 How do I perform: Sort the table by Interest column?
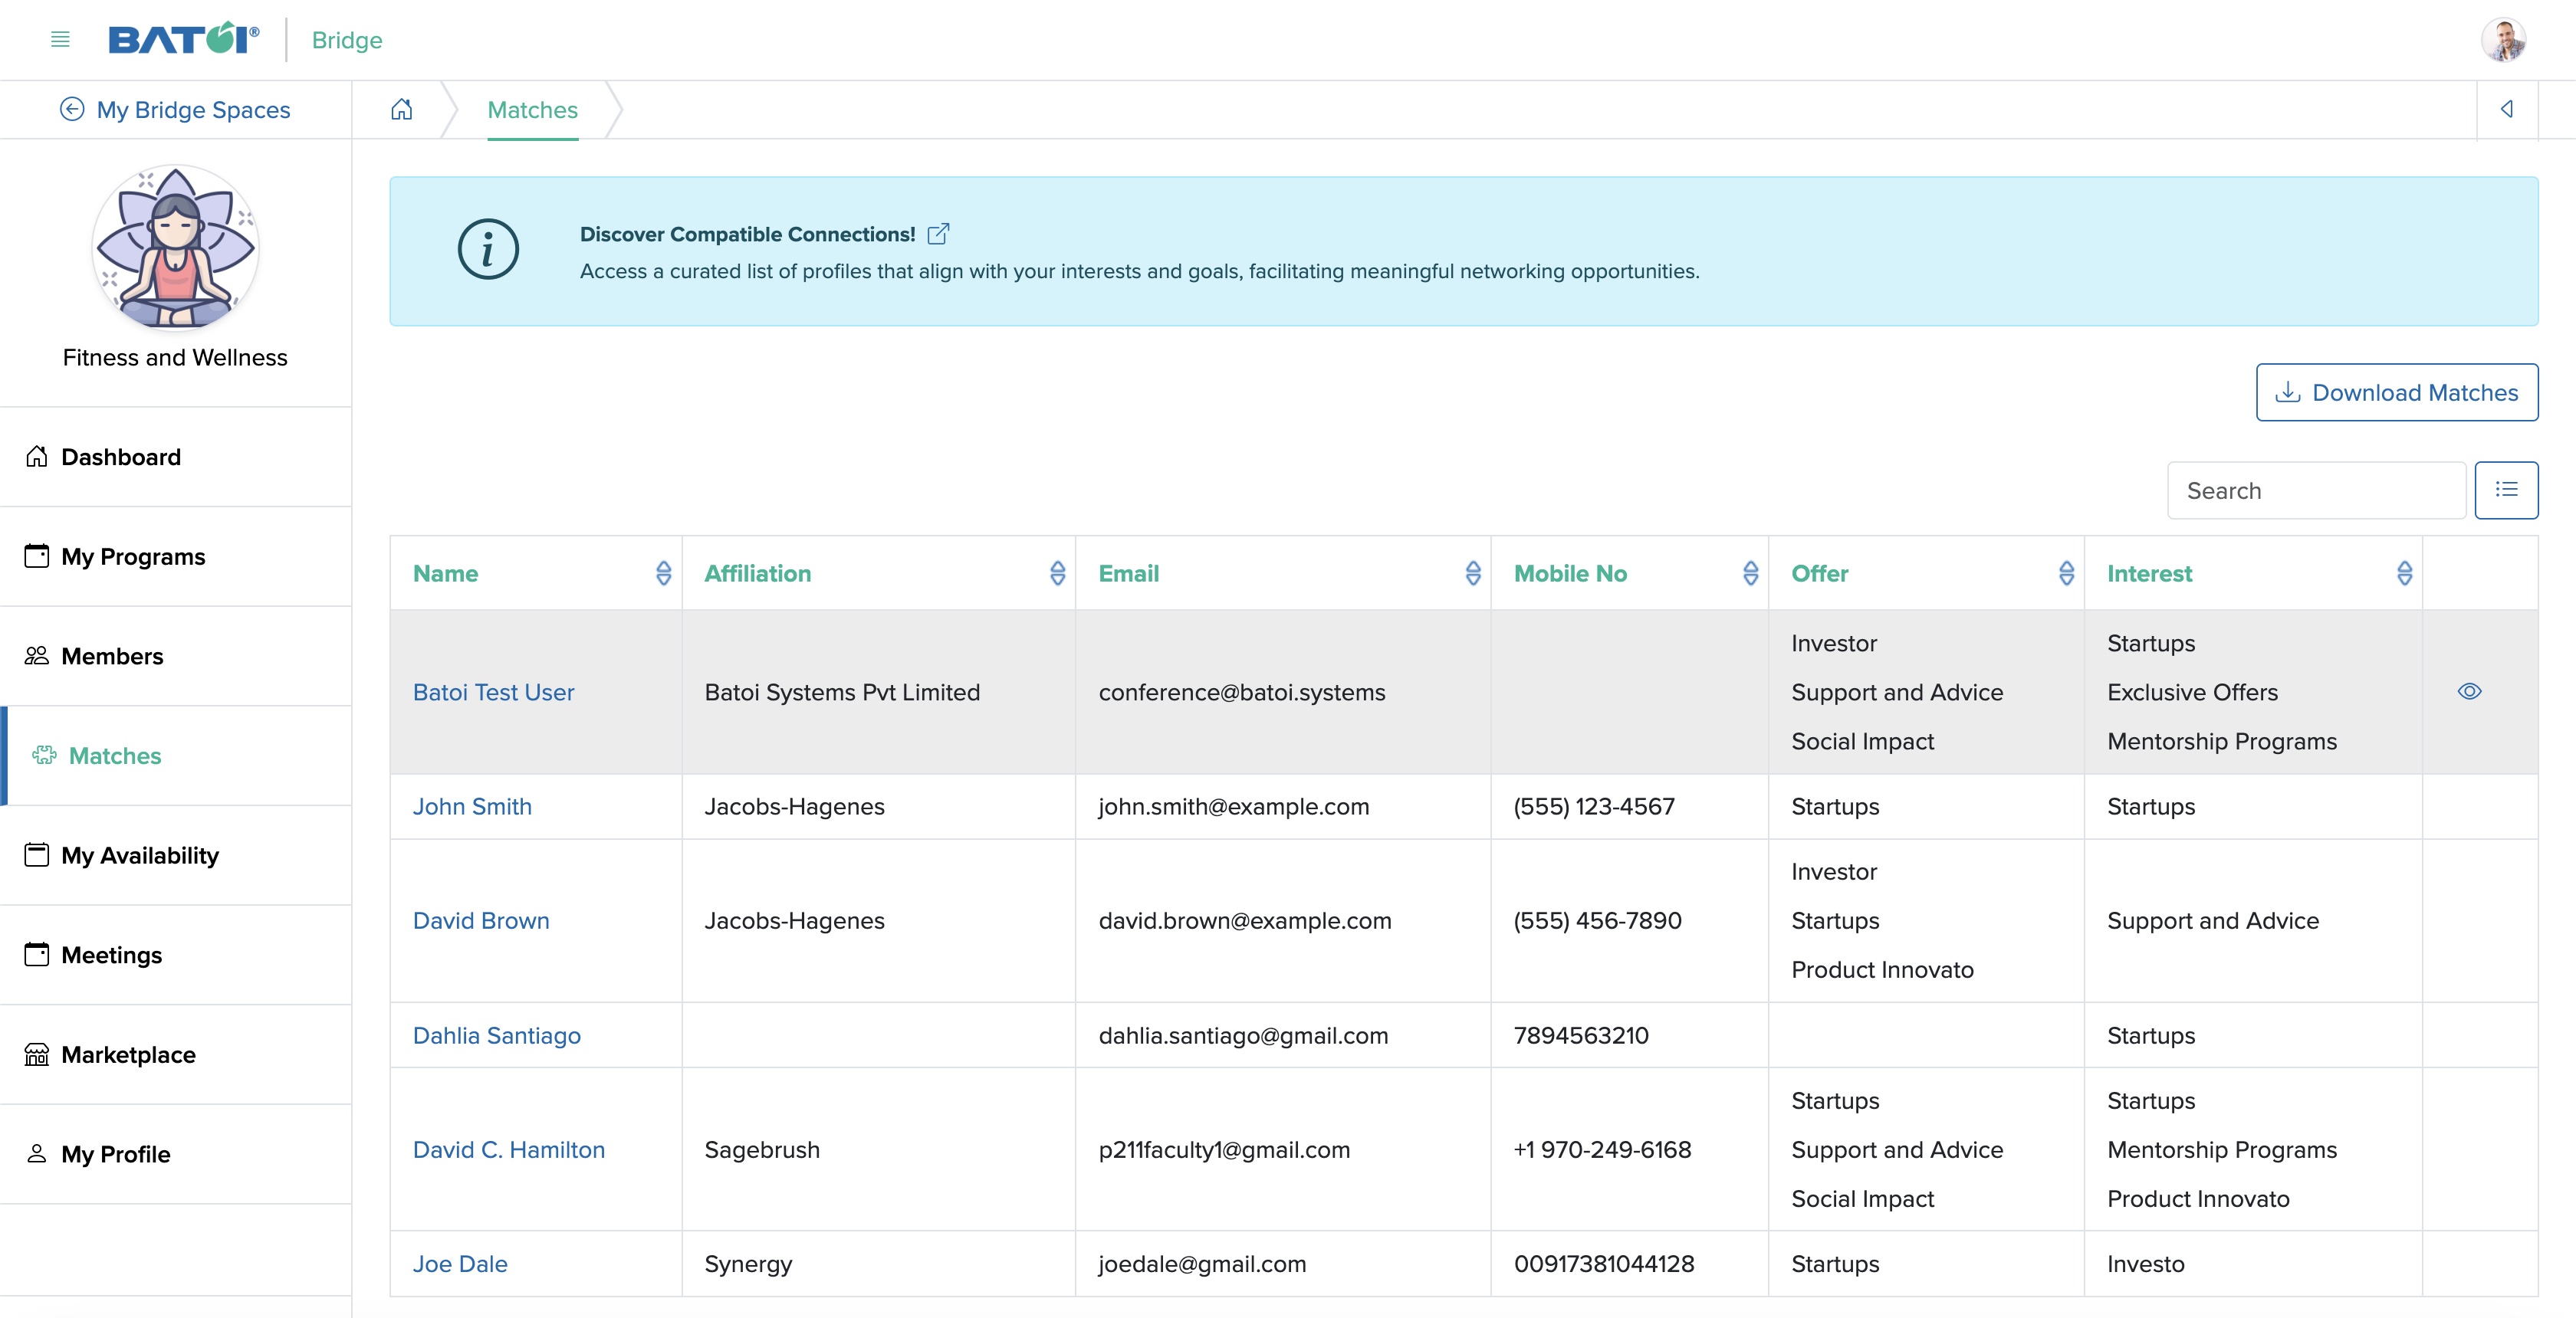tap(2404, 574)
